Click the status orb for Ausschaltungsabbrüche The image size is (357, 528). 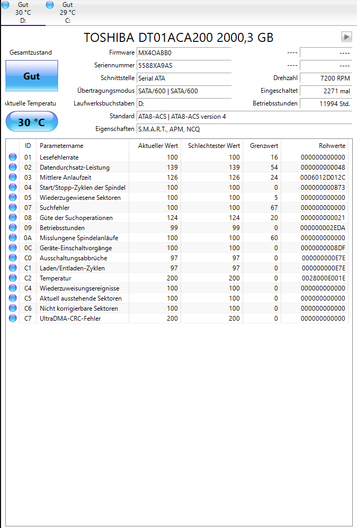13,258
